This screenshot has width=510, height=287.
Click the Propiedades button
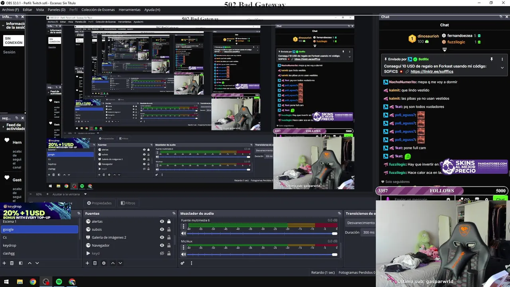pos(99,203)
